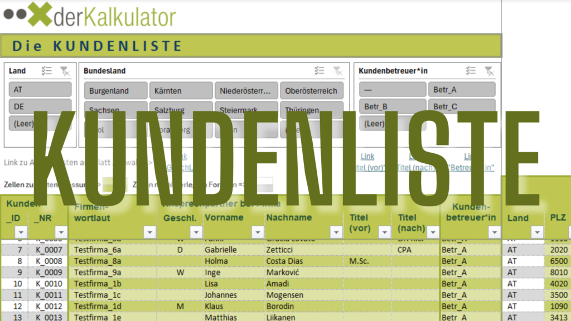
Task: Filter the Land slicer by AT
Action: click(x=40, y=89)
